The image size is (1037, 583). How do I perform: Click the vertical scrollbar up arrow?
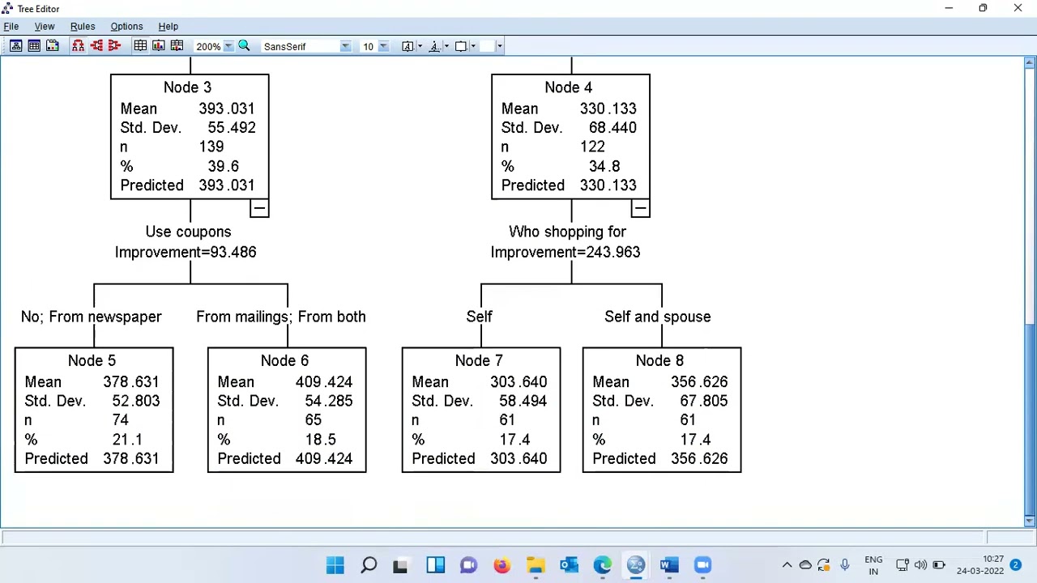click(x=1030, y=62)
